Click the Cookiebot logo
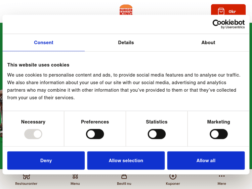This screenshot has width=252, height=189. click(x=228, y=24)
